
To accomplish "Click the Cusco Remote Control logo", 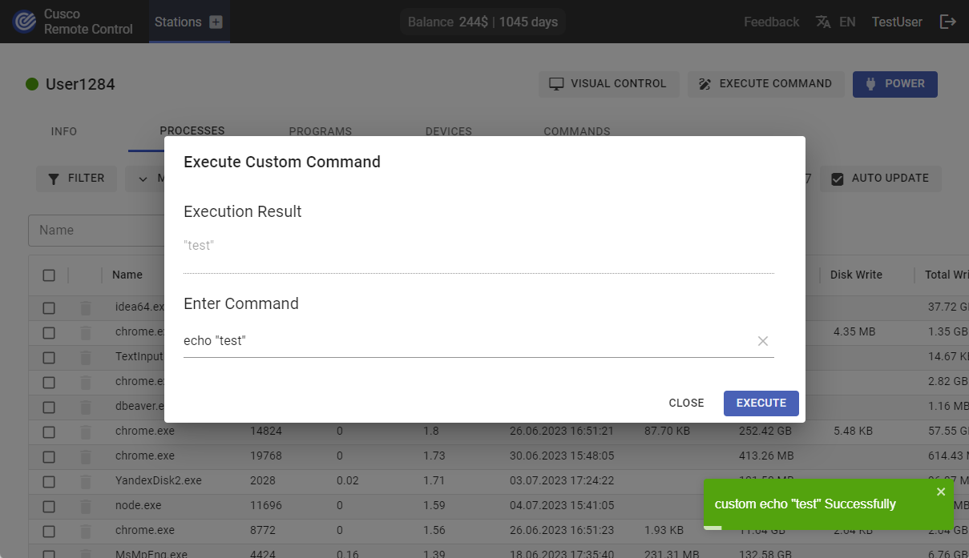I will [x=26, y=22].
